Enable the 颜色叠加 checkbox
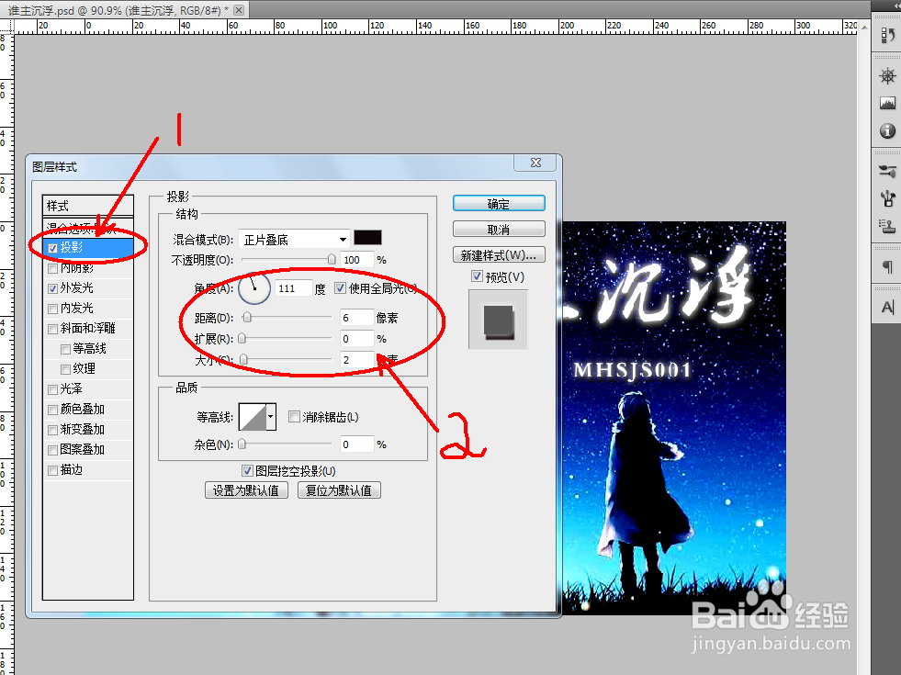The width and height of the screenshot is (901, 675). click(53, 410)
